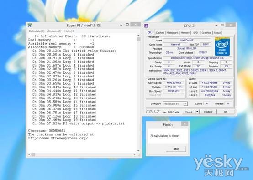Click OK button in CPU-Z
Image resolution: width=253 pixels, height=180 pixels.
(x=226, y=112)
